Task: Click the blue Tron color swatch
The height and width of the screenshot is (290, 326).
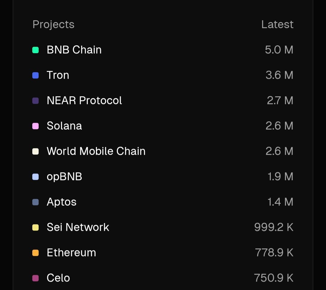Action: [36, 75]
